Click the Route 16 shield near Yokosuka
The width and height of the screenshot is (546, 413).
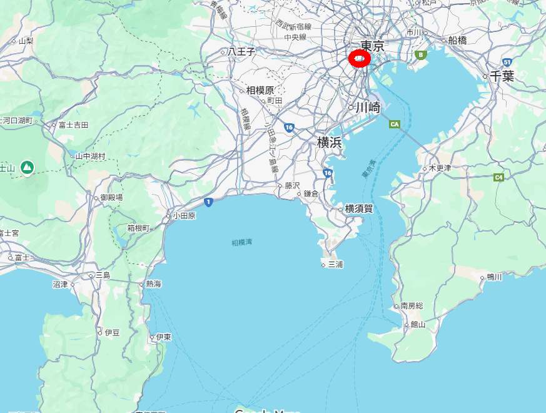(x=327, y=173)
